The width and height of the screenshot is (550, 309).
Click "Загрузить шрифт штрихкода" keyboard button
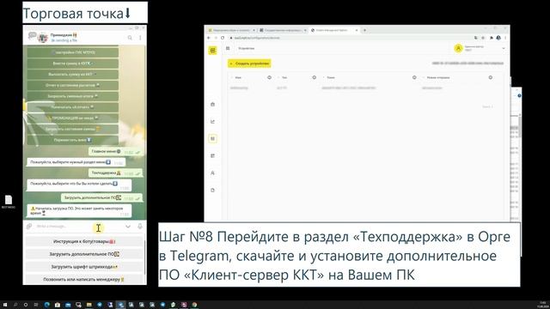[x=84, y=267]
